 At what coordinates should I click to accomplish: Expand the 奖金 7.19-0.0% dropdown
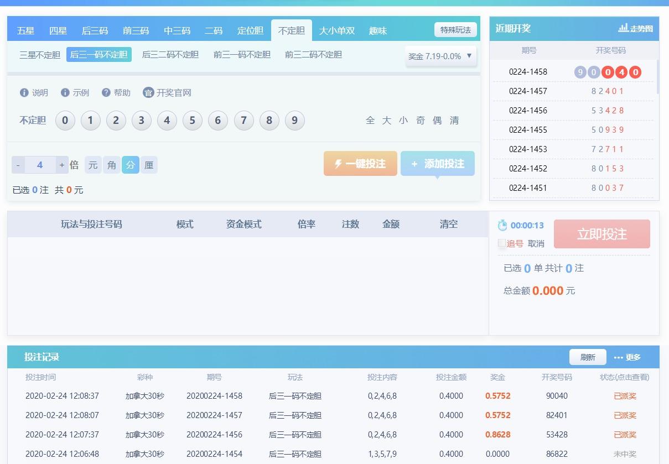tap(441, 56)
